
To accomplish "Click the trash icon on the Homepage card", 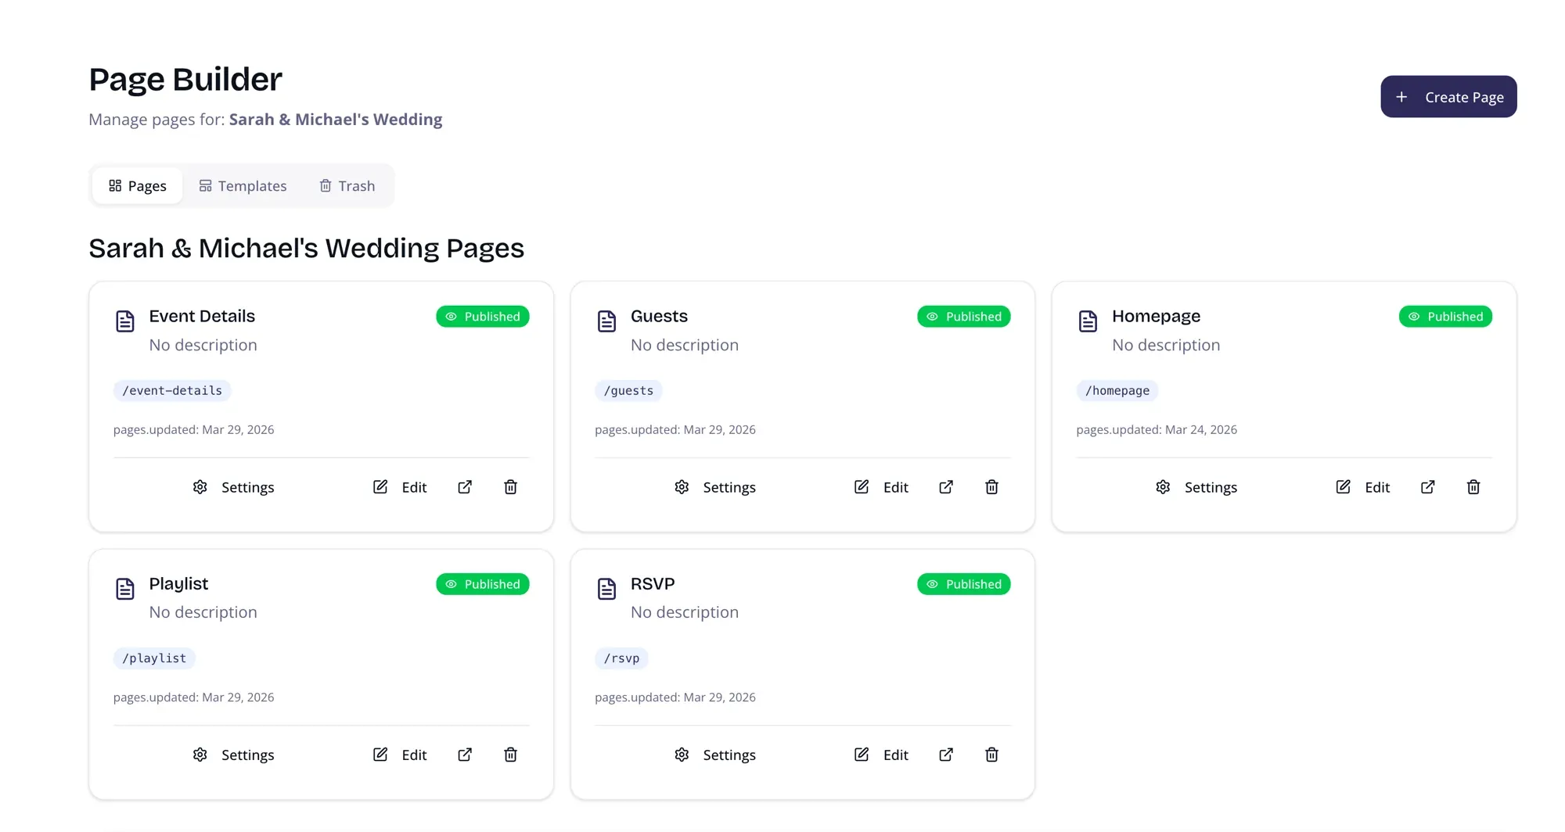I will click(1473, 486).
